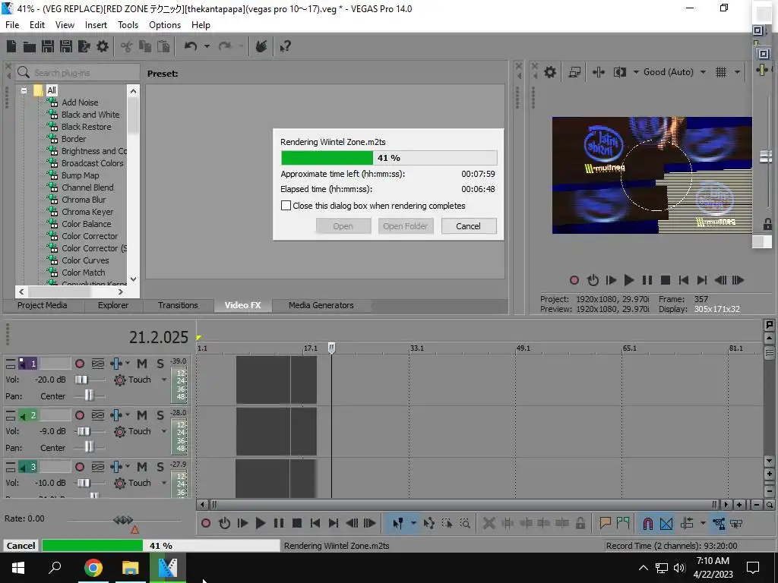Open Track FX on audio track 3
This screenshot has width=778, height=583.
116,467
